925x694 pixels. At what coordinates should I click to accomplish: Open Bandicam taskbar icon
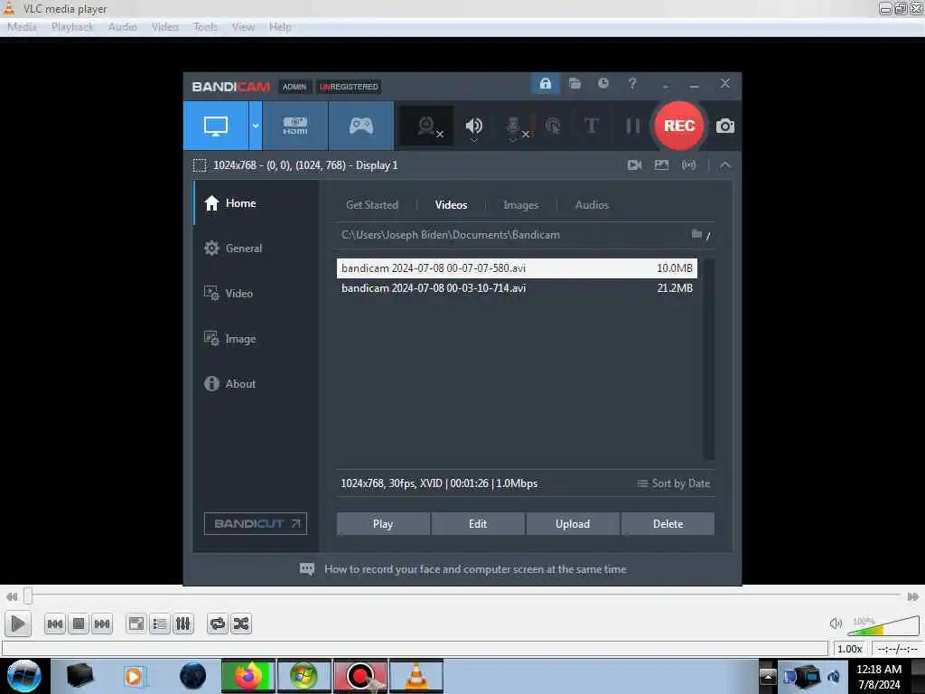(360, 676)
